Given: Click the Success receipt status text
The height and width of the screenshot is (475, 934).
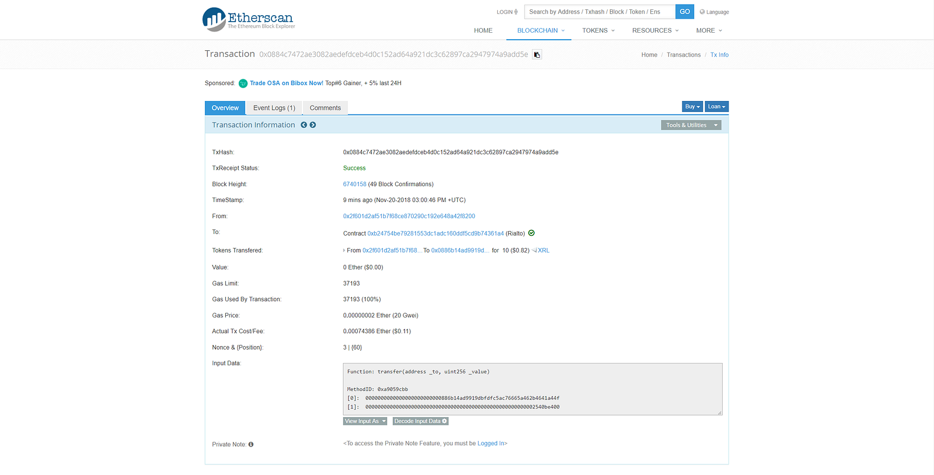Looking at the screenshot, I should point(354,168).
